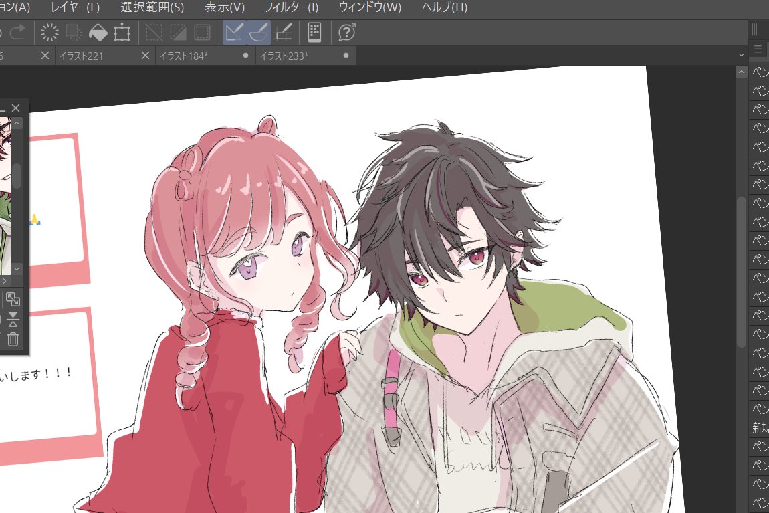The image size is (769, 513).
Task: Switch to the イラスト184* tab
Action: tap(185, 56)
